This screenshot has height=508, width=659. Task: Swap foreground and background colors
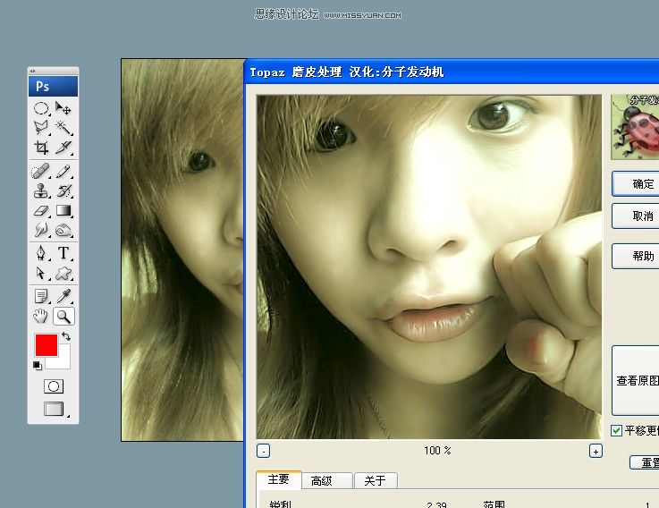coord(66,336)
